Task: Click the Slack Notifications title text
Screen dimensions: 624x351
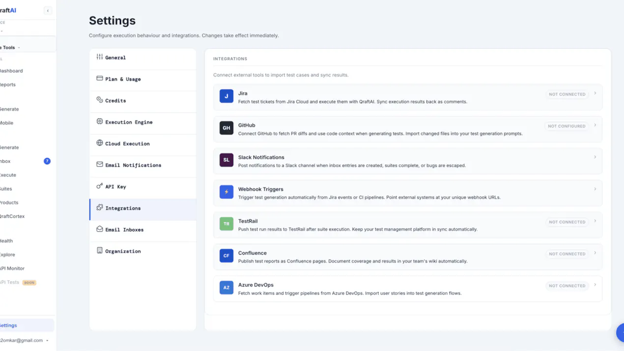Action: click(x=261, y=157)
